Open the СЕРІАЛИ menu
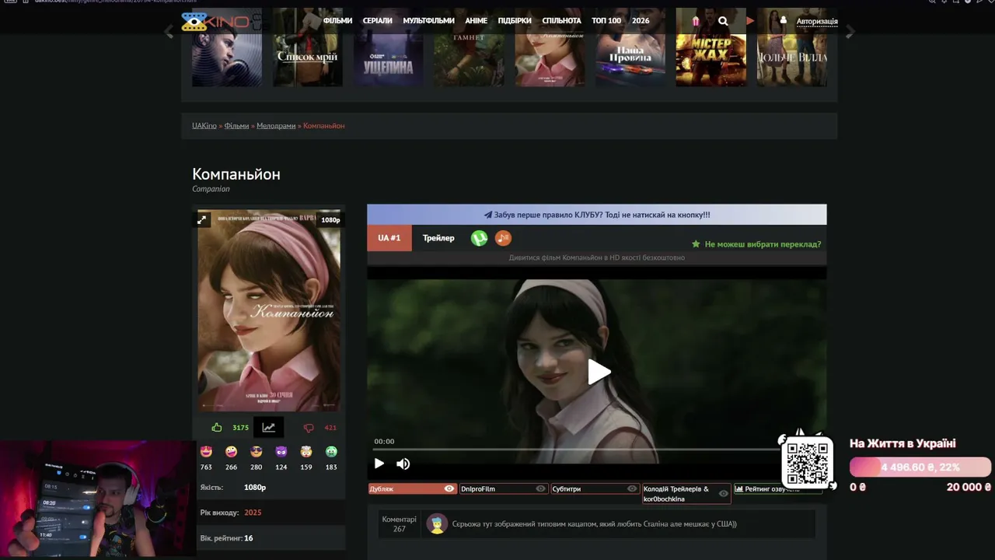 point(378,21)
